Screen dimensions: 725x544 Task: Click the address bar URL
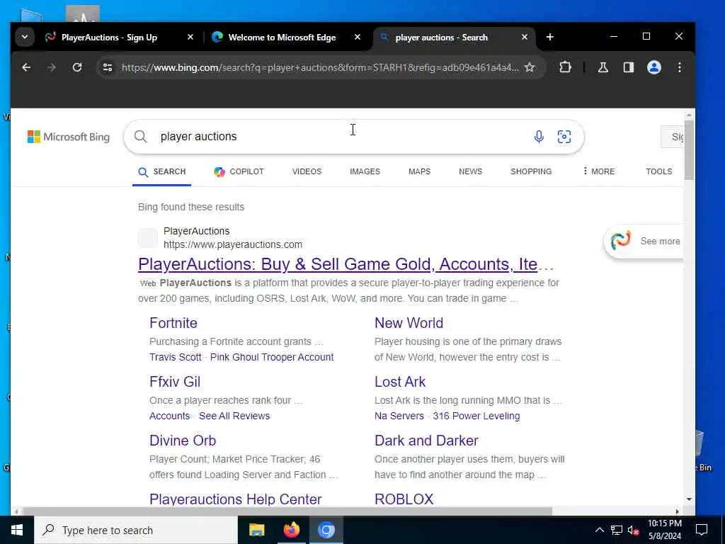(x=320, y=67)
